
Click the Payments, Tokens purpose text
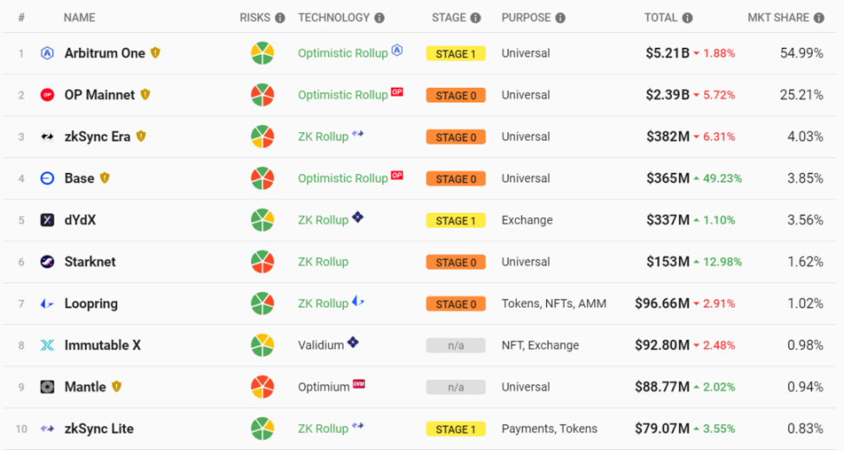(x=550, y=429)
